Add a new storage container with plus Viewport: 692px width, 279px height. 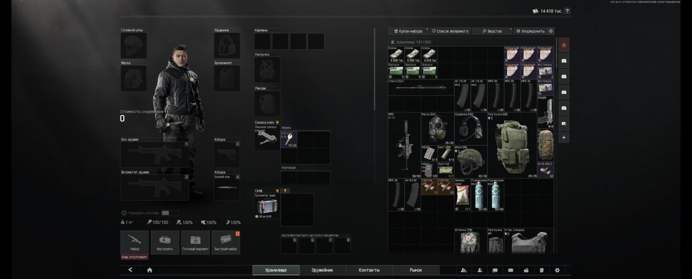pyautogui.click(x=564, y=138)
